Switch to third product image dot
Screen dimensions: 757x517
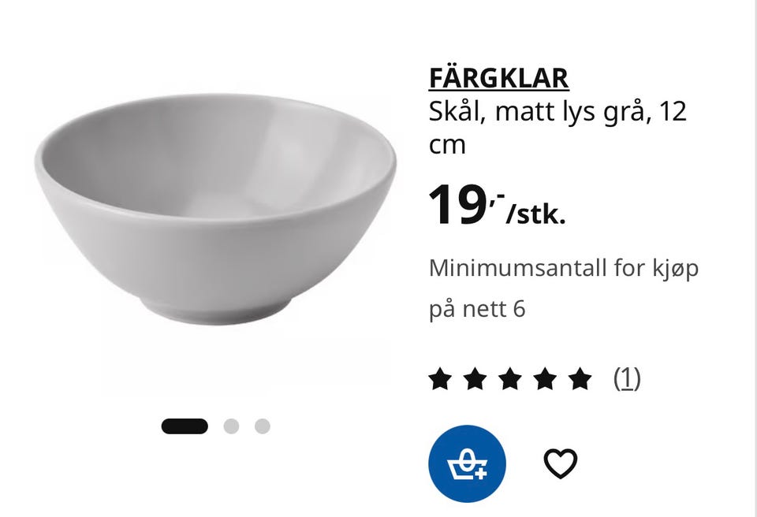(x=262, y=426)
